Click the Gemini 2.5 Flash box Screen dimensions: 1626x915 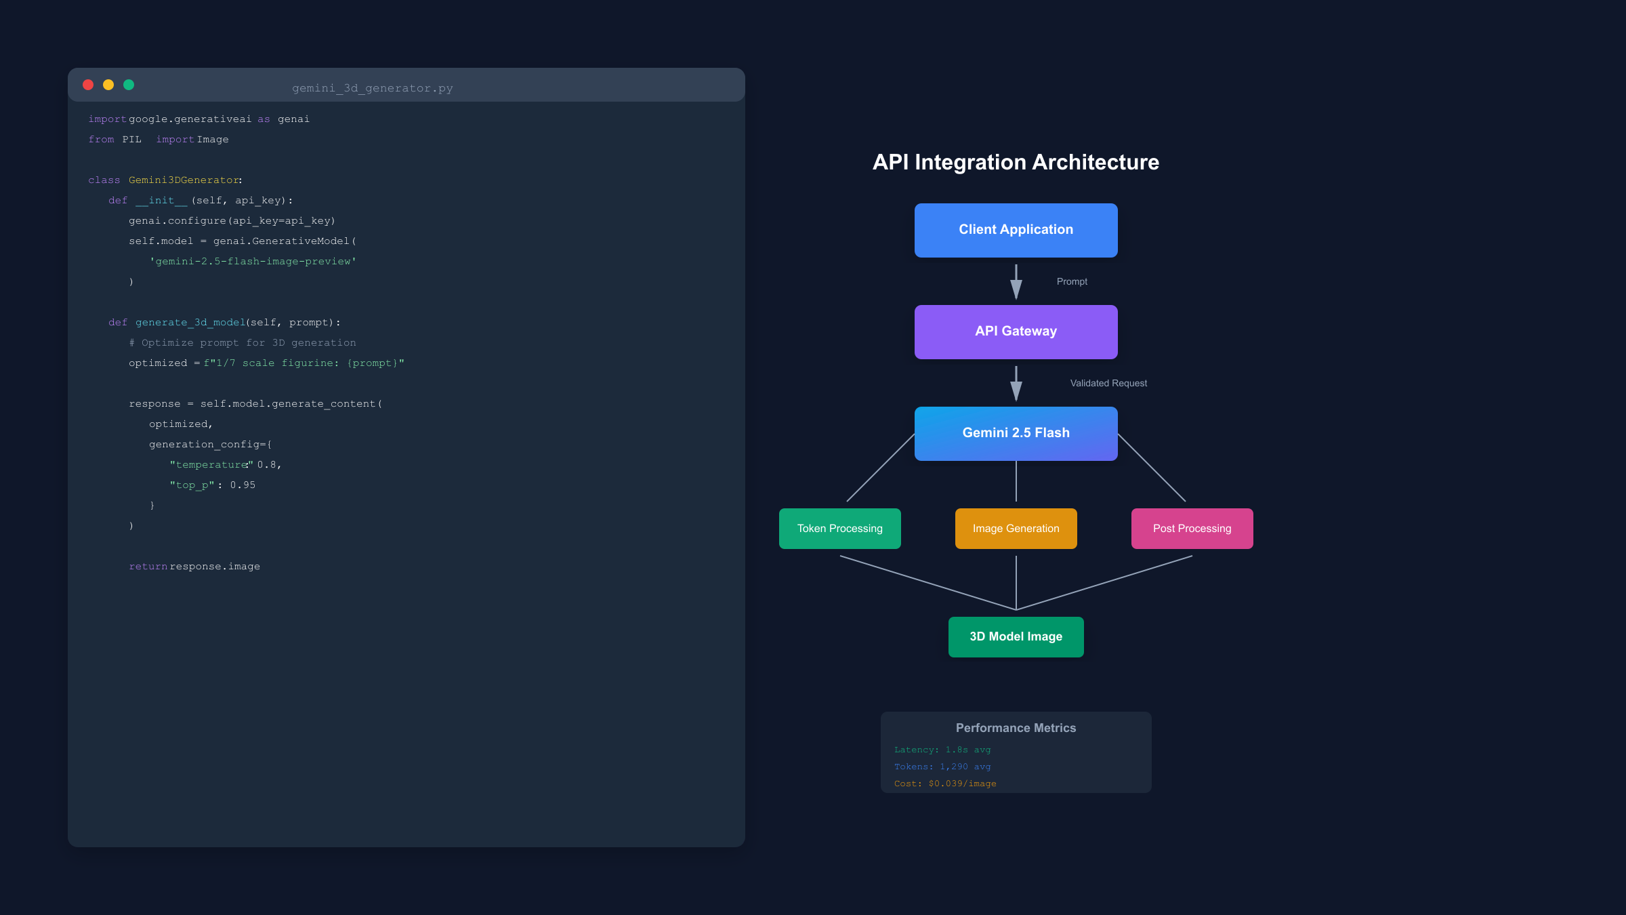coord(1016,434)
